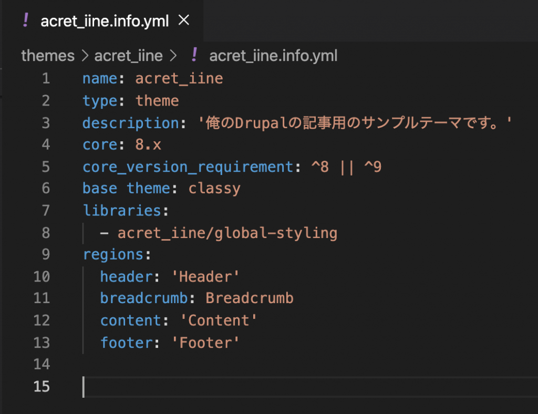Open the themes breadcrumb folder

[x=48, y=56]
